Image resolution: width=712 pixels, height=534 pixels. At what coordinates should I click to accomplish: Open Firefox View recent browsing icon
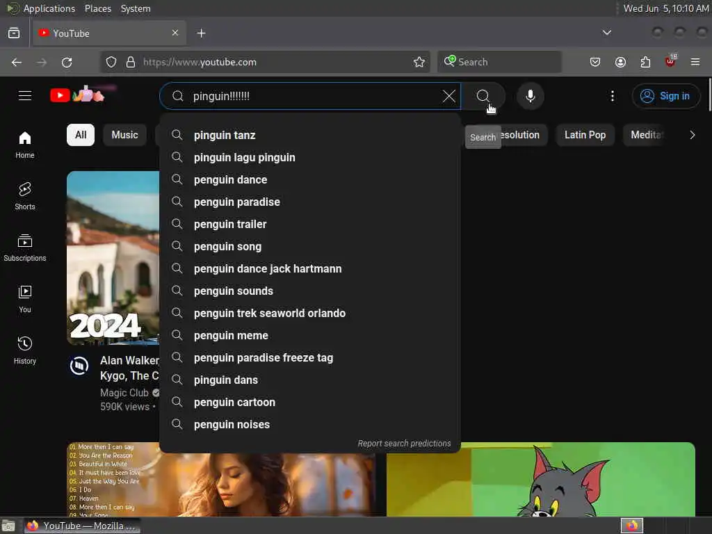tap(14, 33)
